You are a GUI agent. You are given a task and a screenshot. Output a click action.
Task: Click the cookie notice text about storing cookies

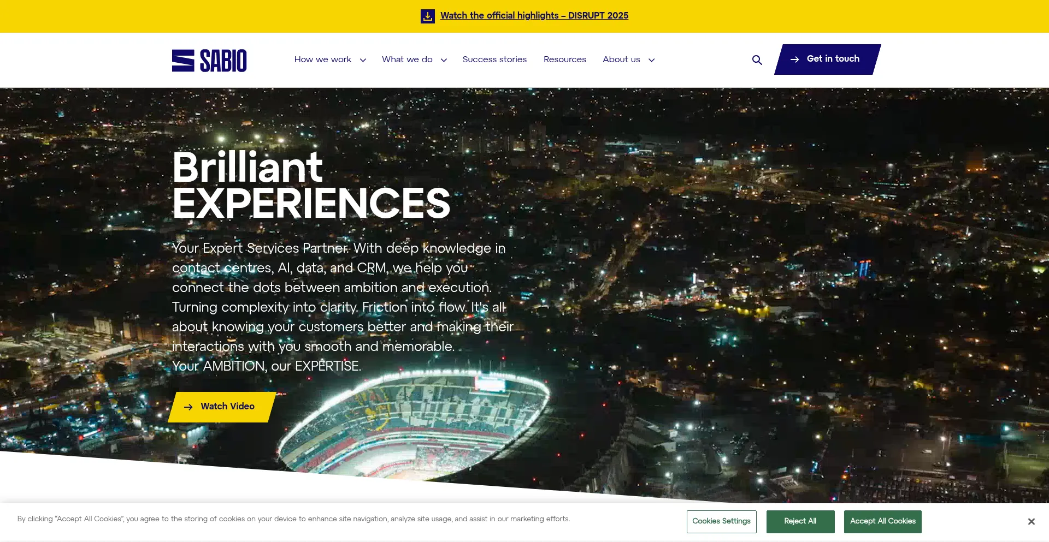(293, 519)
